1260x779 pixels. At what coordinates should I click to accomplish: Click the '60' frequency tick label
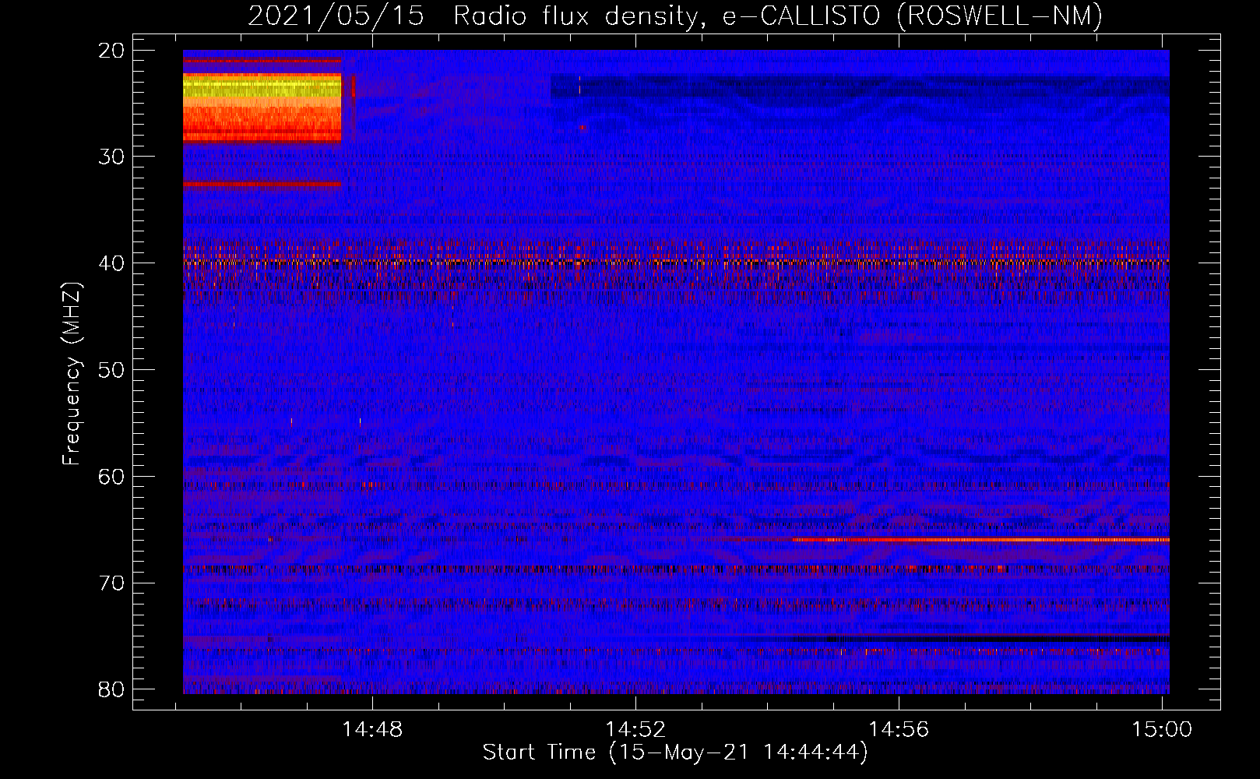click(111, 477)
